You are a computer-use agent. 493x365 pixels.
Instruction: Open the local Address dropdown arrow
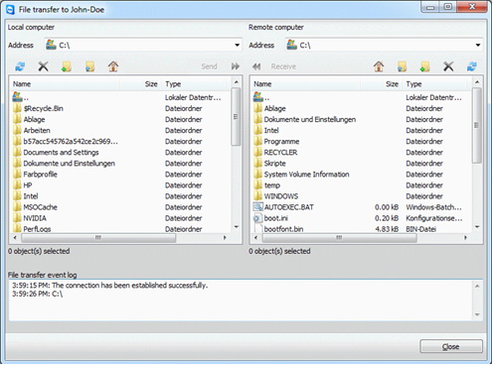[238, 45]
